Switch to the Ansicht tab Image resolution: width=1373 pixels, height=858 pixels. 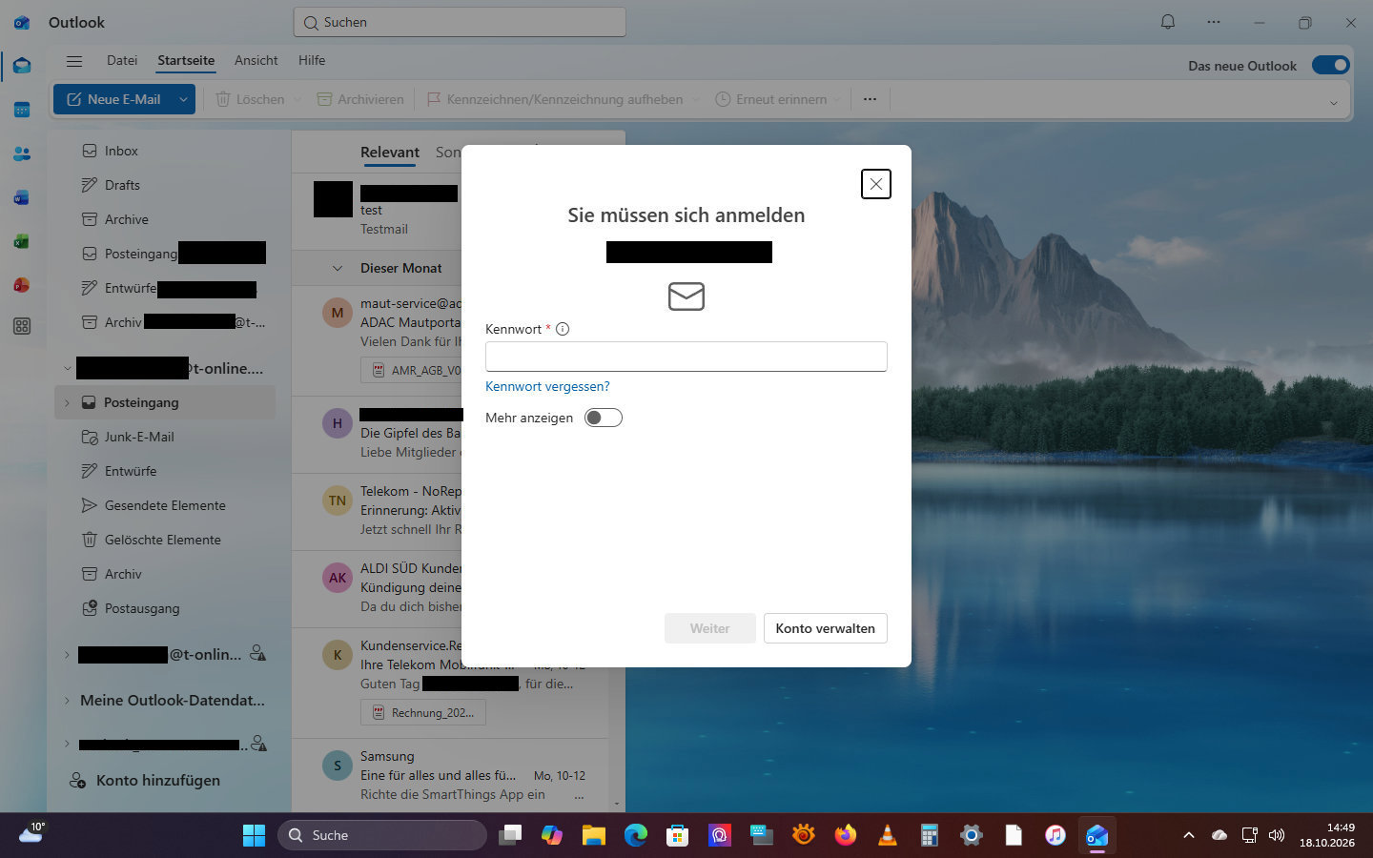click(x=256, y=60)
